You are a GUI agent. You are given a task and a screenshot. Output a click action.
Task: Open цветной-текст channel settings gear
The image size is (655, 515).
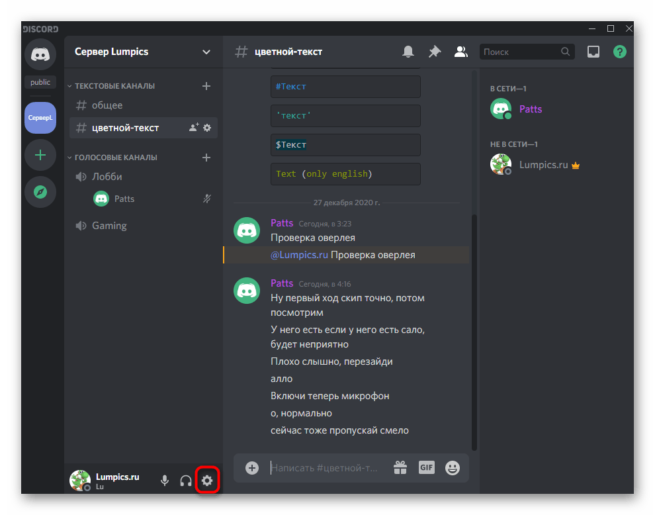(x=207, y=128)
